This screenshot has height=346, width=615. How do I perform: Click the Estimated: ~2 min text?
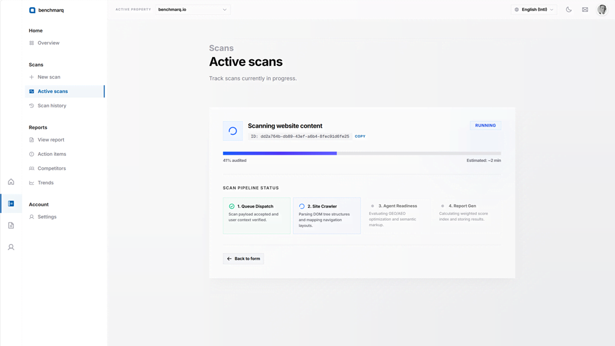coord(483,161)
